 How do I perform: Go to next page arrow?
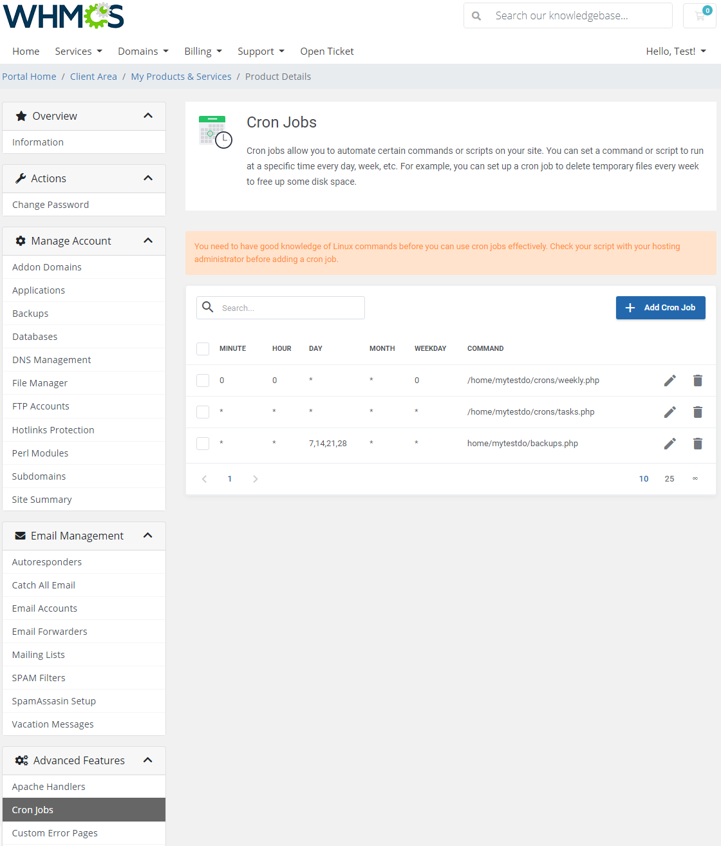[x=256, y=479]
